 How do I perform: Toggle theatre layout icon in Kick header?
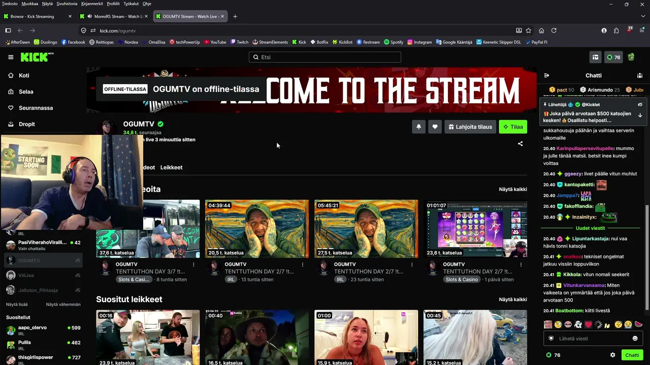[595, 57]
